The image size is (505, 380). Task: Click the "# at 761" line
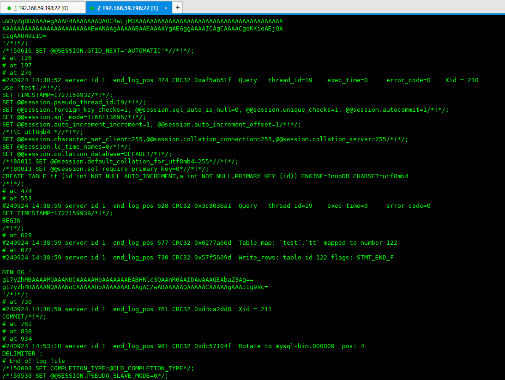coord(17,324)
